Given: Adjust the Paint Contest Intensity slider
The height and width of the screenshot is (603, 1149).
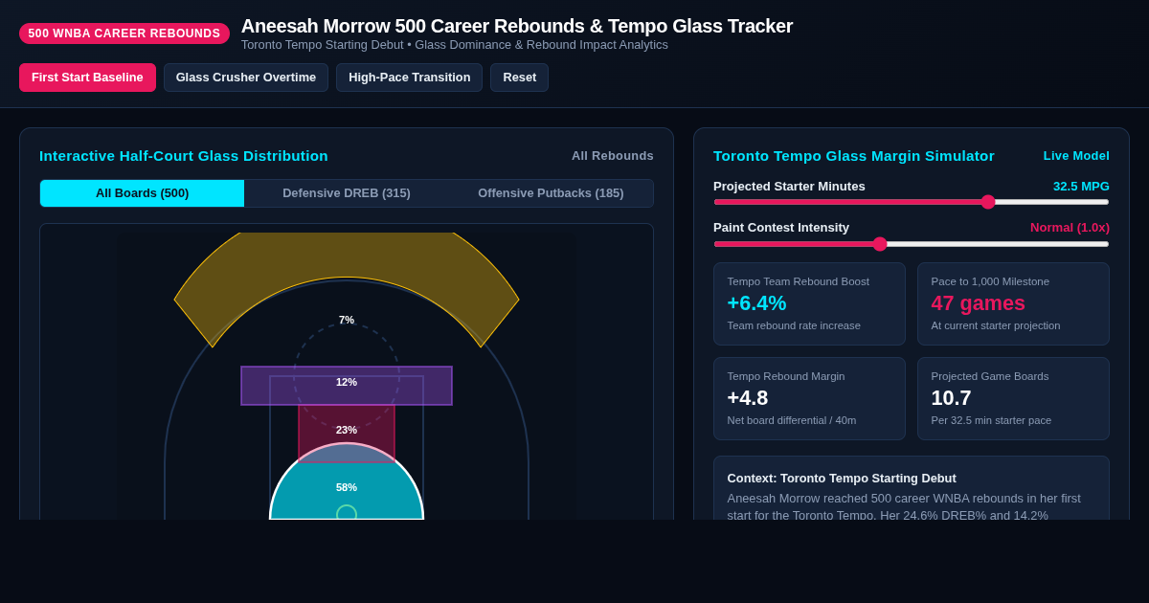Looking at the screenshot, I should [x=912, y=244].
